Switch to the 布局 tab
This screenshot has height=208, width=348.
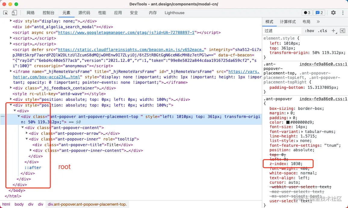(x=306, y=22)
